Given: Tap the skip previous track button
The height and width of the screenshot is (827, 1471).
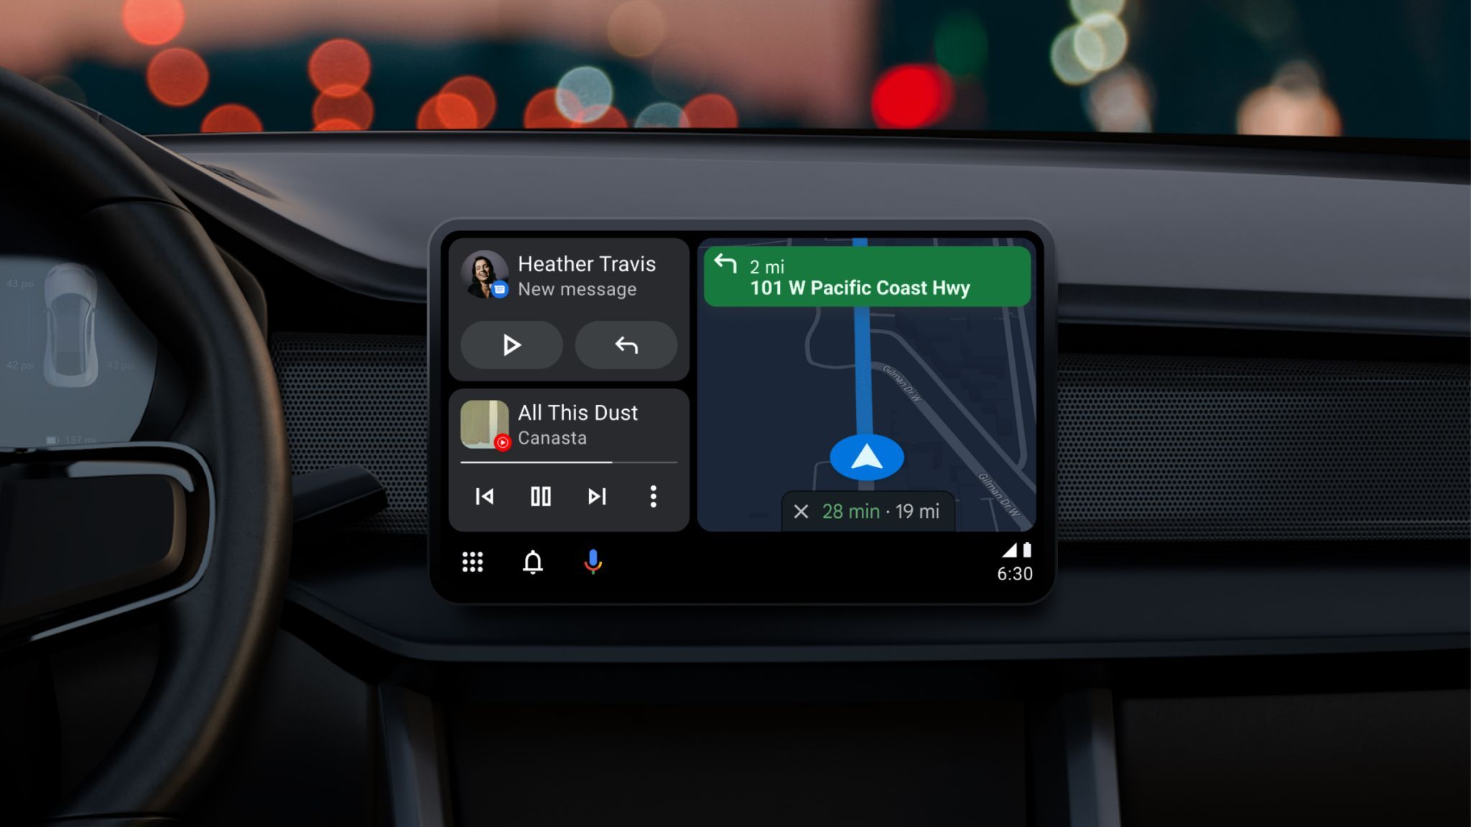Looking at the screenshot, I should pos(485,495).
